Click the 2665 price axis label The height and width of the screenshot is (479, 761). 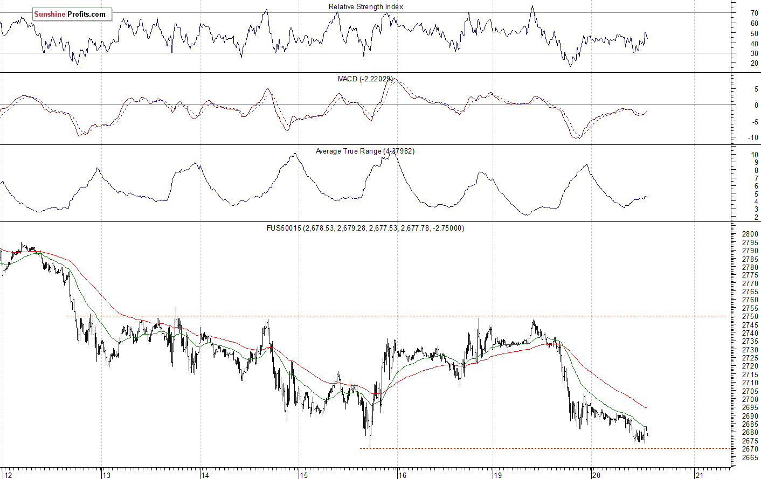[x=750, y=457]
